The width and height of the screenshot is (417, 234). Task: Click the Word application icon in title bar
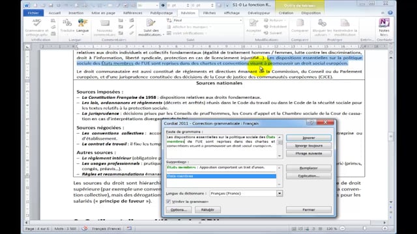(x=27, y=5)
